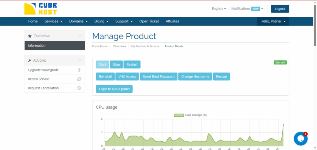
Task: Click the Cube Host logo
Action: coord(41,9)
